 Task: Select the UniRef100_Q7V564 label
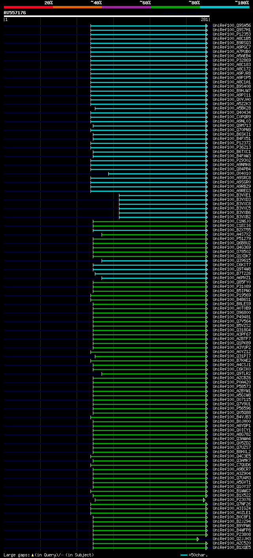click(x=232, y=322)
